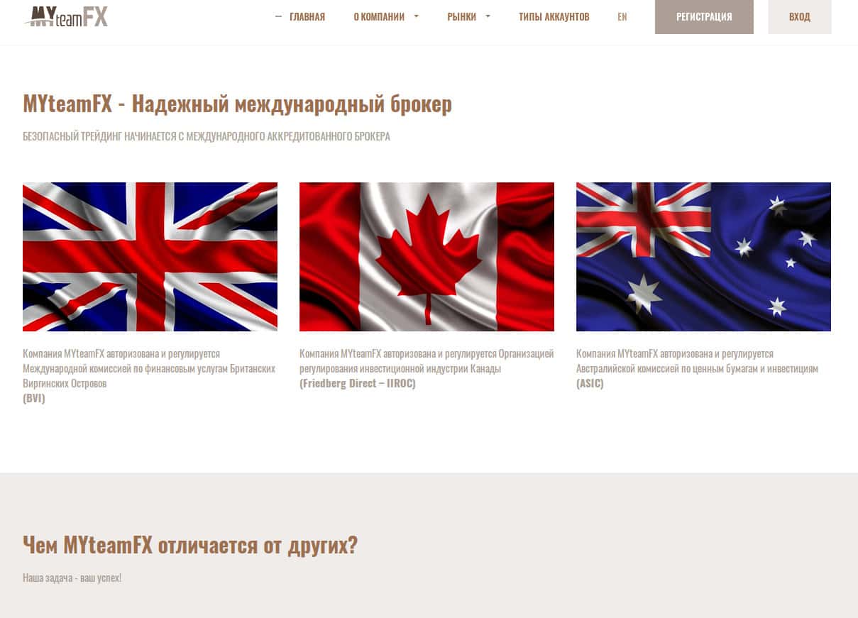Open the О КОМПАНИИ menu

(x=379, y=17)
